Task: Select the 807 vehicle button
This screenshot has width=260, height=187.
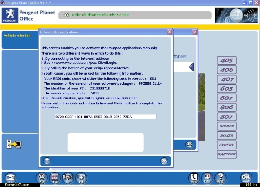Action: coord(227,117)
